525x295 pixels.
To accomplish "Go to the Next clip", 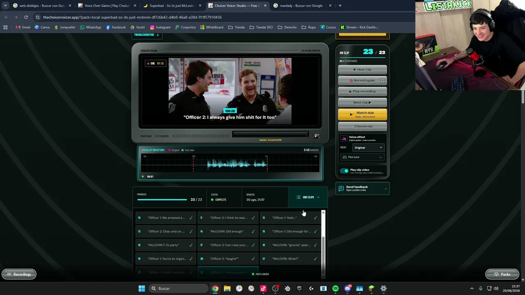I will click(363, 102).
